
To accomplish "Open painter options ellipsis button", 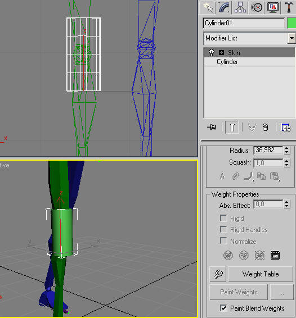I will pyautogui.click(x=281, y=292).
